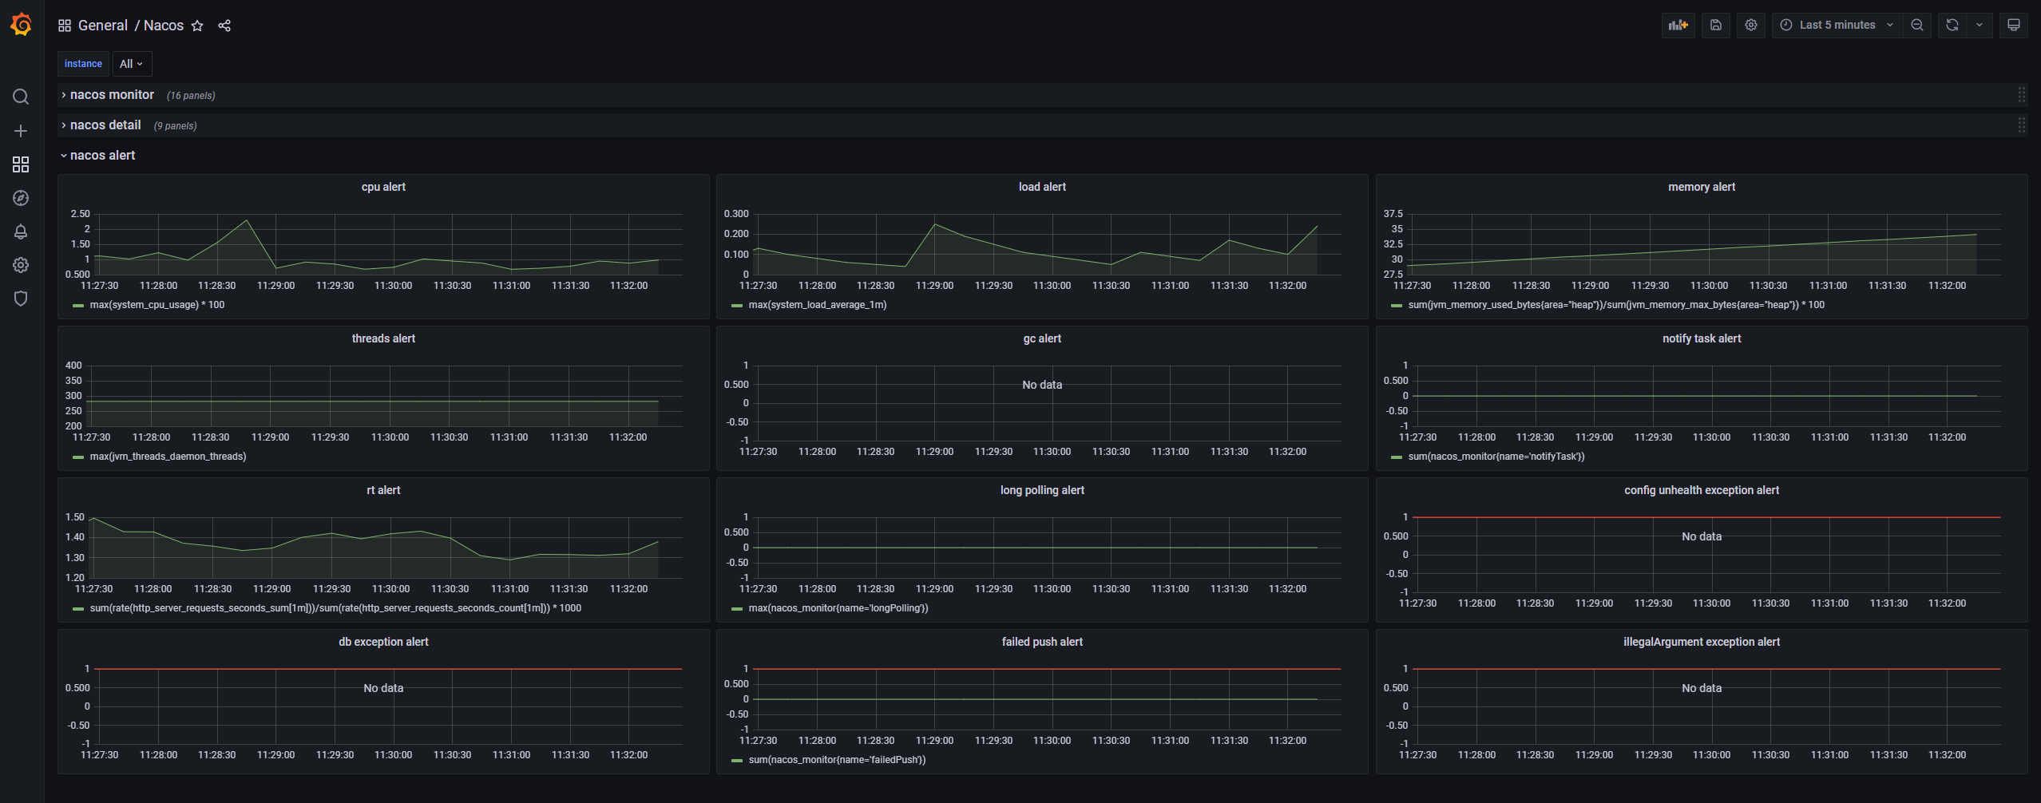The width and height of the screenshot is (2041, 803).
Task: Click the load alert graph spike at 11:29:00
Action: pyautogui.click(x=934, y=224)
